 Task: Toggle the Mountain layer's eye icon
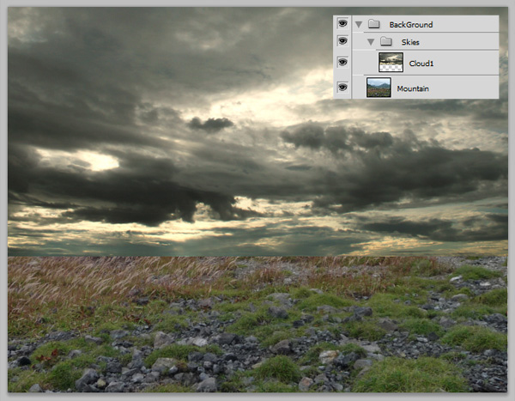point(342,87)
